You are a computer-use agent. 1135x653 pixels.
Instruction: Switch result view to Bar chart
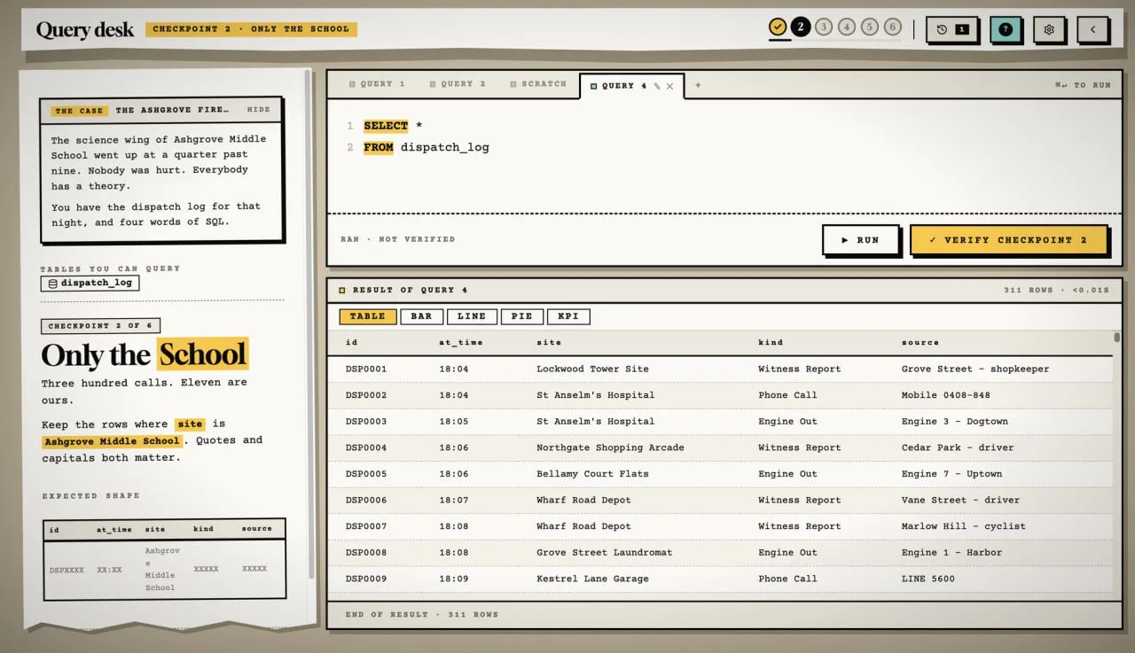click(x=421, y=316)
